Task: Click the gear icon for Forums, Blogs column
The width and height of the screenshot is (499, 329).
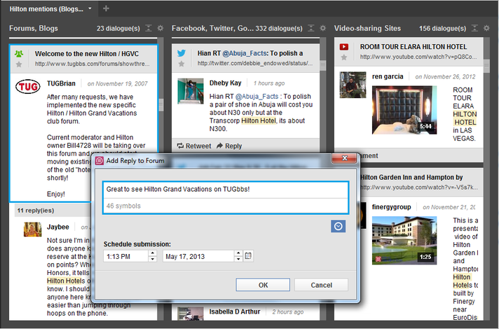Action: tap(160, 28)
